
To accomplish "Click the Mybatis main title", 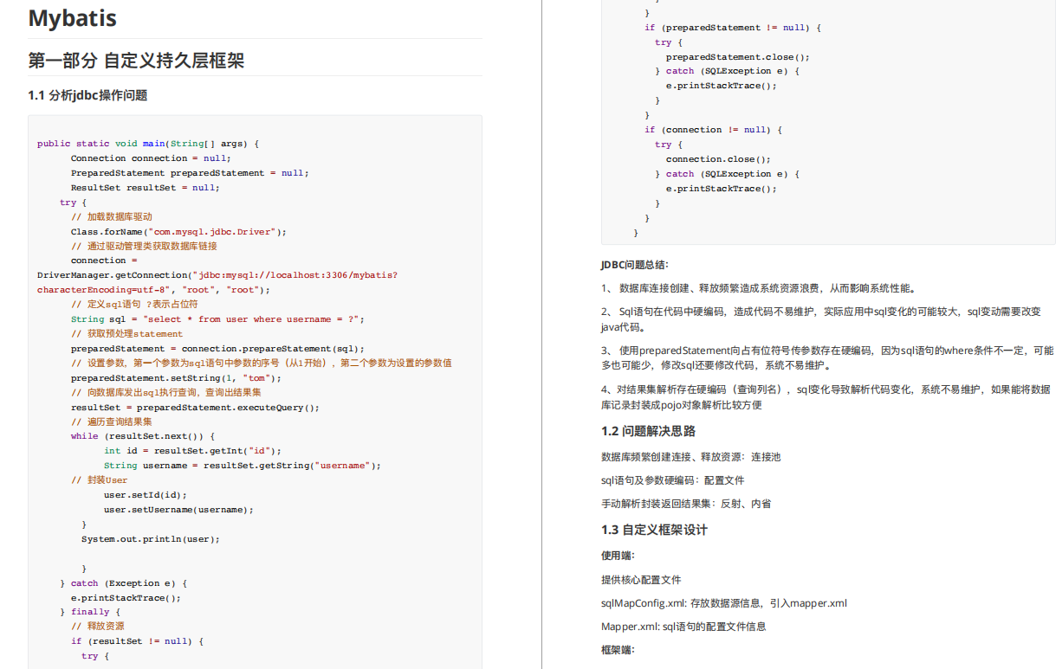I will pos(73,18).
